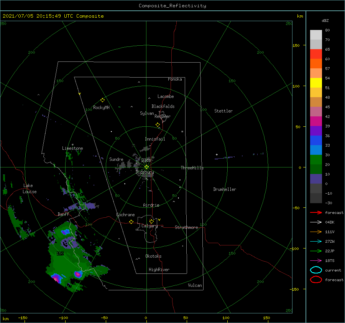
Task: Select the purple 36-39 dBZ color band
Action: tap(316, 131)
